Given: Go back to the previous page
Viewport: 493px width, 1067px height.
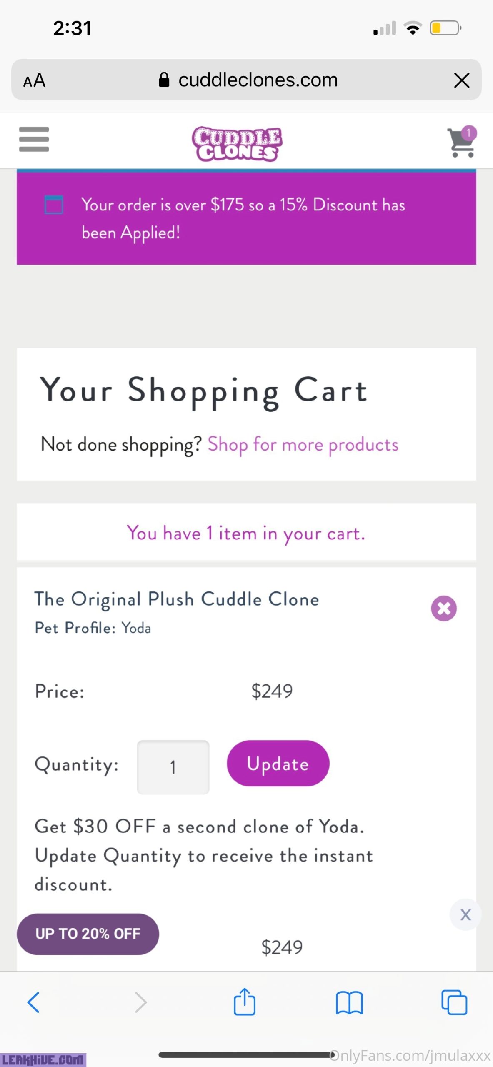Looking at the screenshot, I should coord(33,1002).
